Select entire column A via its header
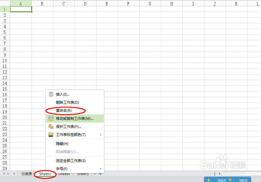Viewport: 261px width, 182px height. click(x=20, y=3)
